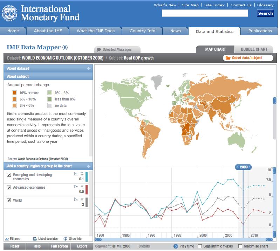Click the Play time play icon
Viewport: 280px width, 251px height.
pyautogui.click(x=176, y=246)
